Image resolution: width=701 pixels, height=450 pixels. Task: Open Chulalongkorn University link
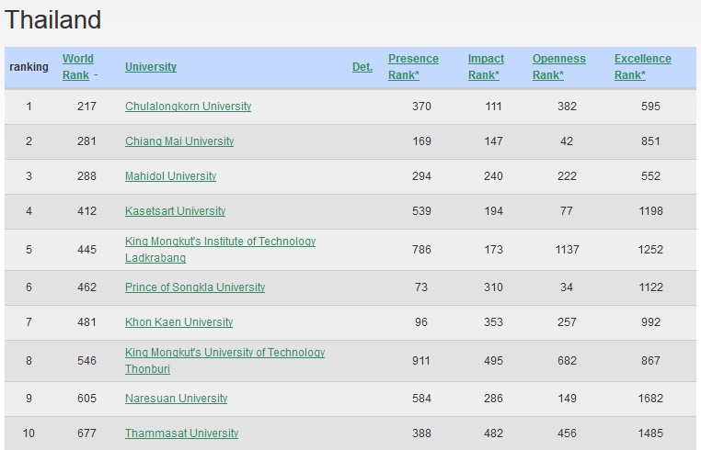click(x=188, y=107)
